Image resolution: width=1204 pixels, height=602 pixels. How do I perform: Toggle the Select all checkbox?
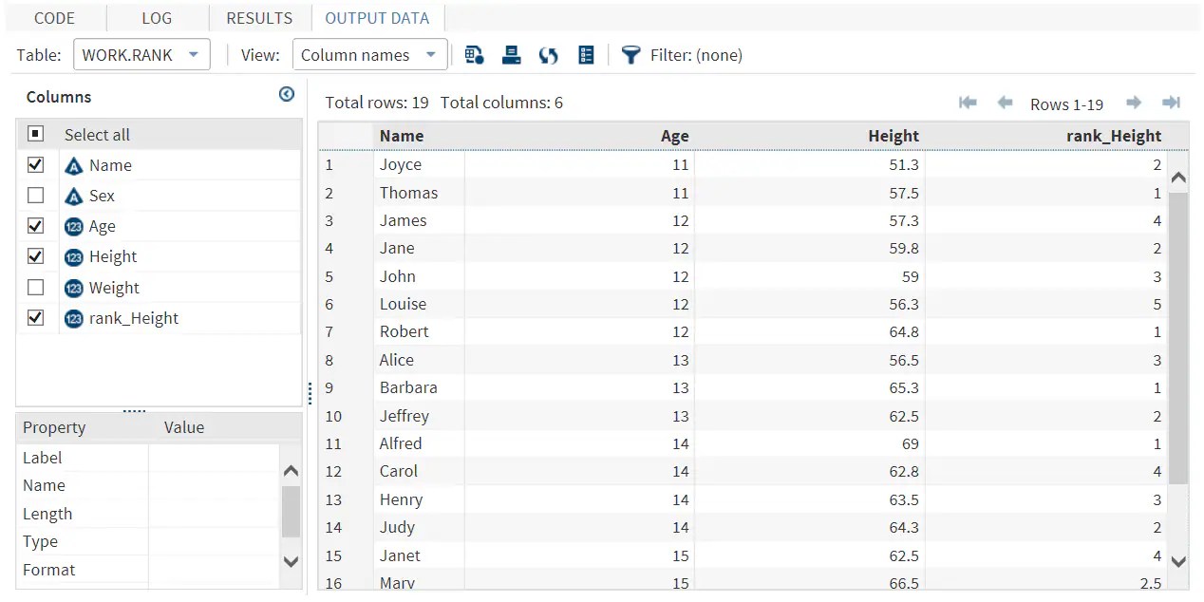(36, 134)
